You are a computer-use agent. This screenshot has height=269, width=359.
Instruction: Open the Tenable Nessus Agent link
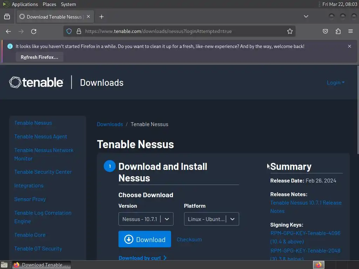pos(41,137)
